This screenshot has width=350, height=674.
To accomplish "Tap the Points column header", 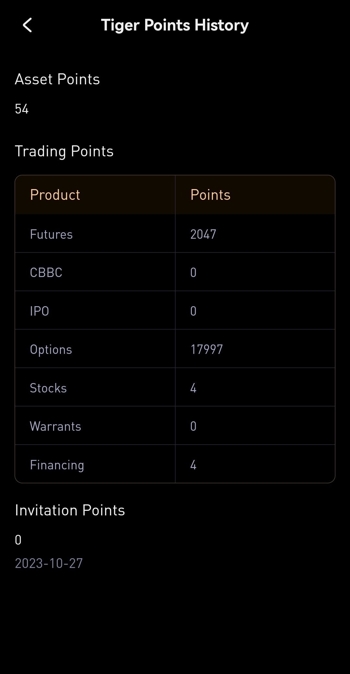I will (210, 195).
